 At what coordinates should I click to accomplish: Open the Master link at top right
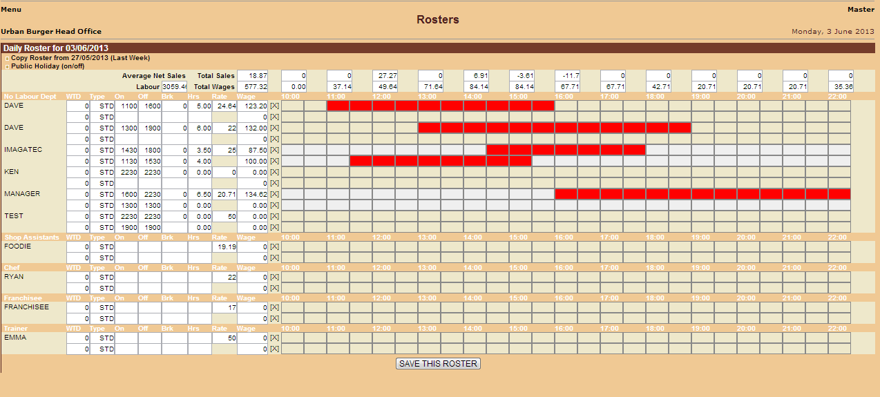tap(861, 10)
